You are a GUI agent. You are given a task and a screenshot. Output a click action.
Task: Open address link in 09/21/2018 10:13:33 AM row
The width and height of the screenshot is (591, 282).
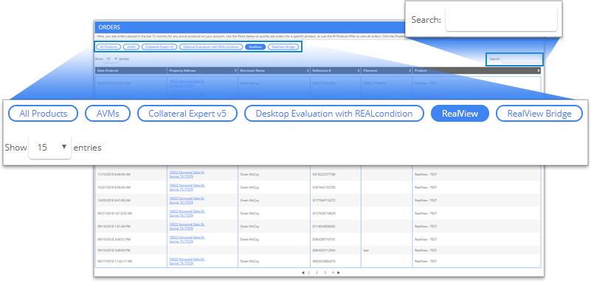[187, 213]
